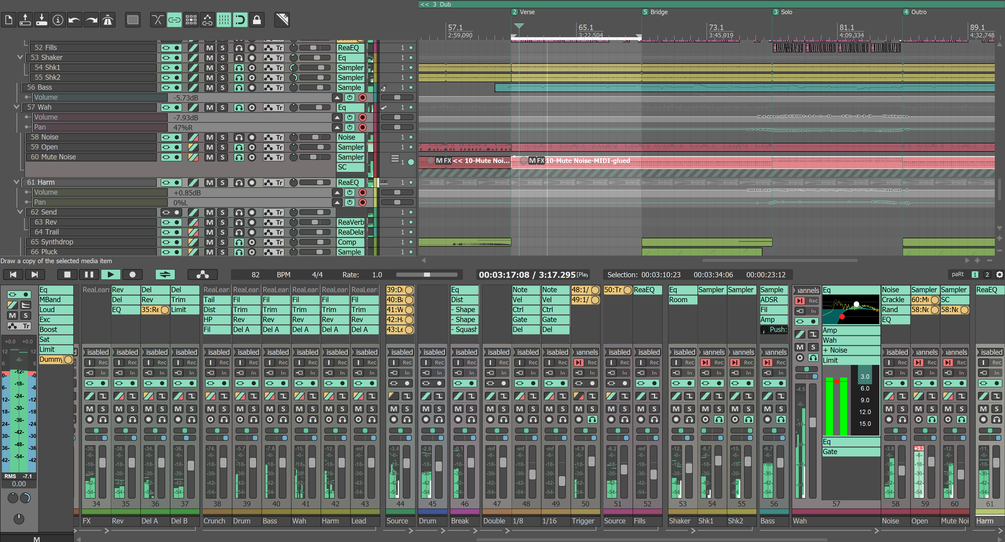
Task: Collapse the 62 Send folder arrow
Action: (20, 212)
